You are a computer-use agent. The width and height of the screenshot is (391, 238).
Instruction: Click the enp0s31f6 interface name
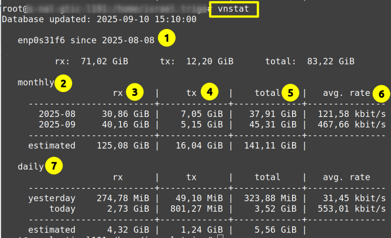pyautogui.click(x=42, y=40)
